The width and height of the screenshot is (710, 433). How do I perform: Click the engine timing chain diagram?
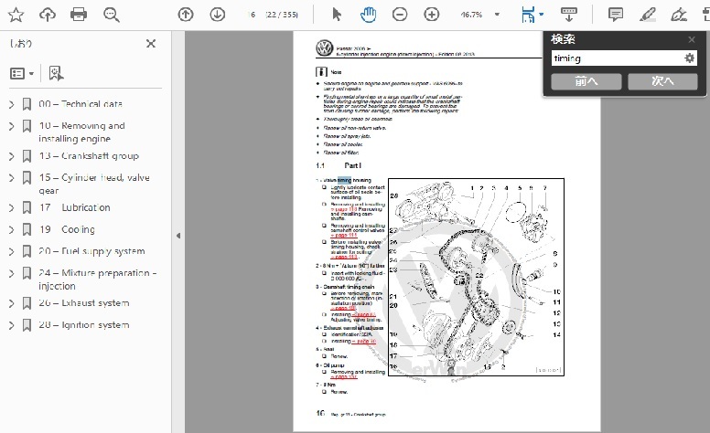[x=476, y=277]
